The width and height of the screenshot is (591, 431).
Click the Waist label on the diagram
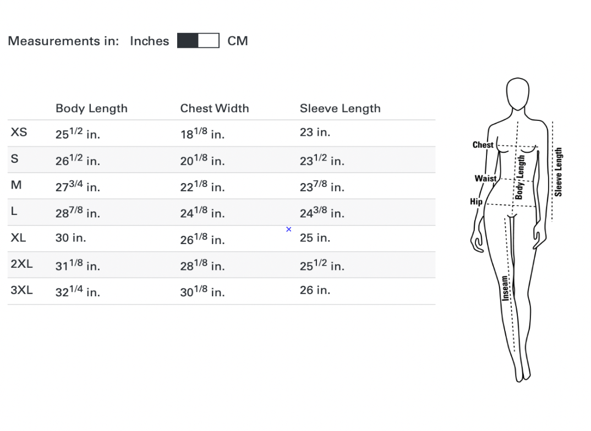pos(485,179)
